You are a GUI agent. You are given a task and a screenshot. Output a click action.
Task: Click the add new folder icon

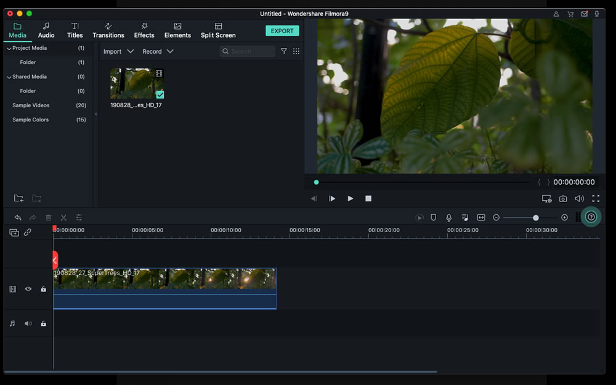click(18, 198)
